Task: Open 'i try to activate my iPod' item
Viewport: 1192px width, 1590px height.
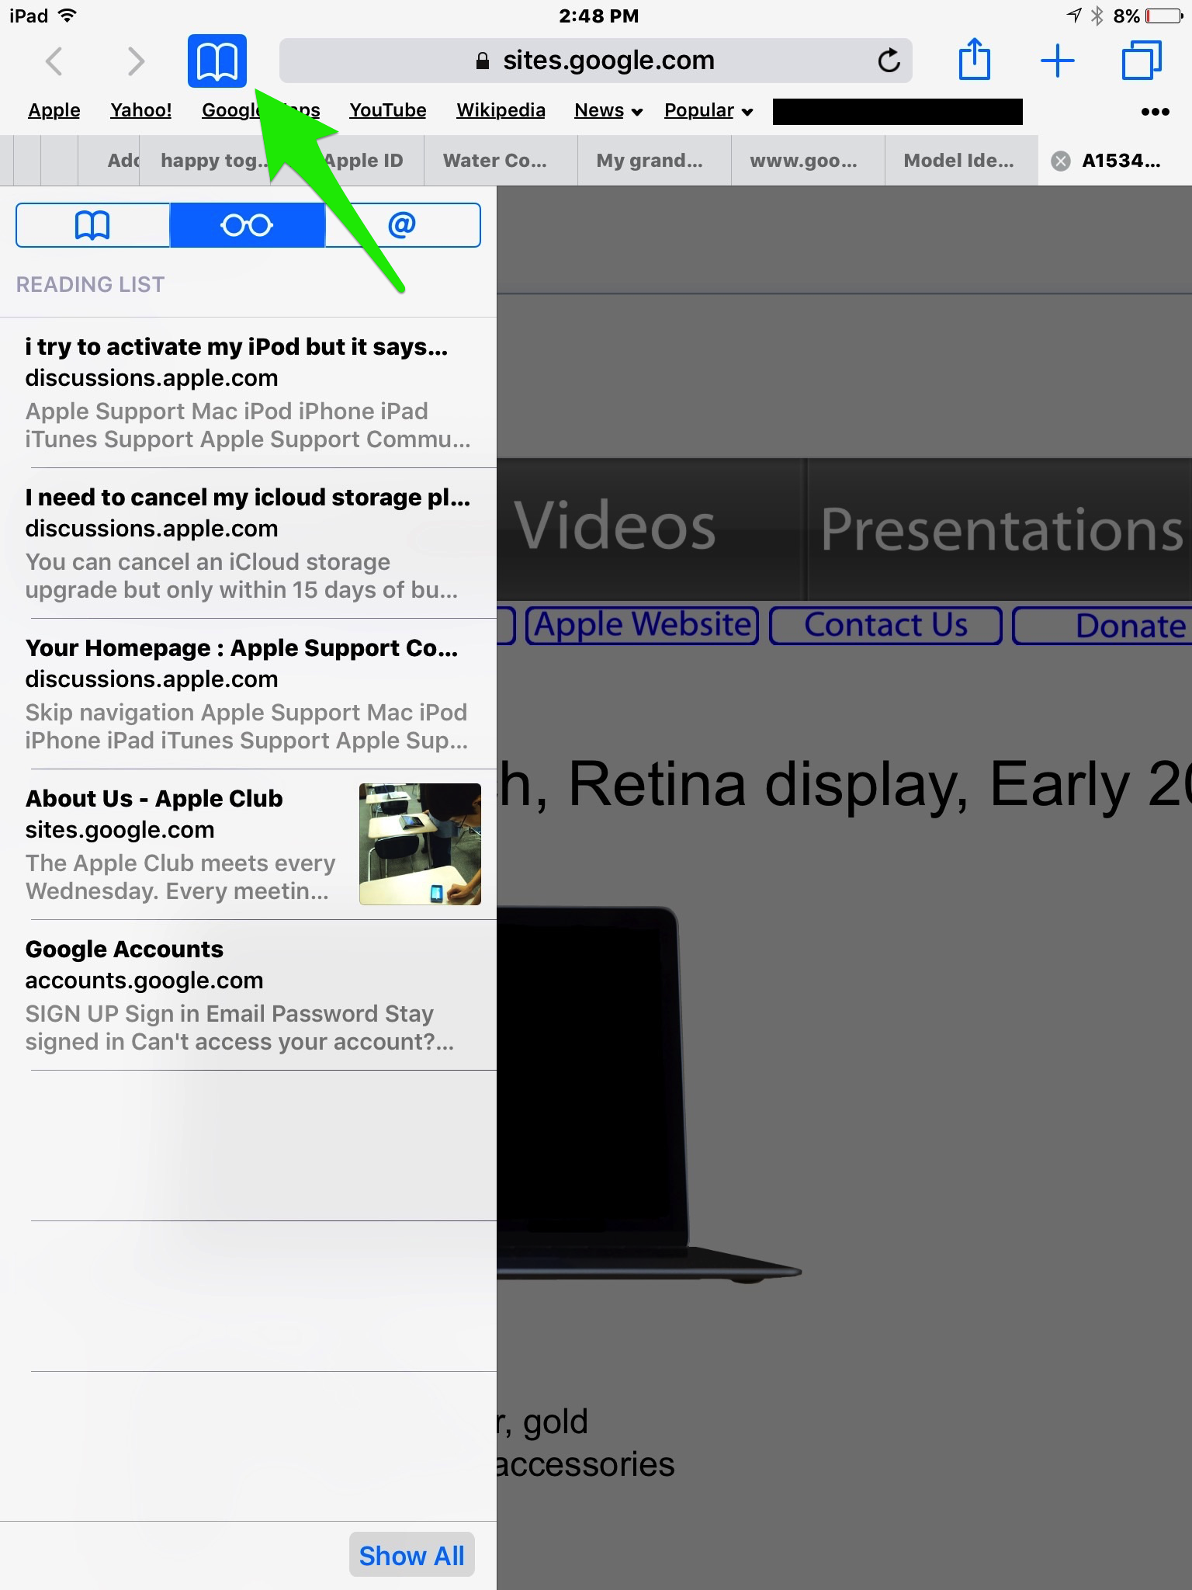Action: pos(248,393)
